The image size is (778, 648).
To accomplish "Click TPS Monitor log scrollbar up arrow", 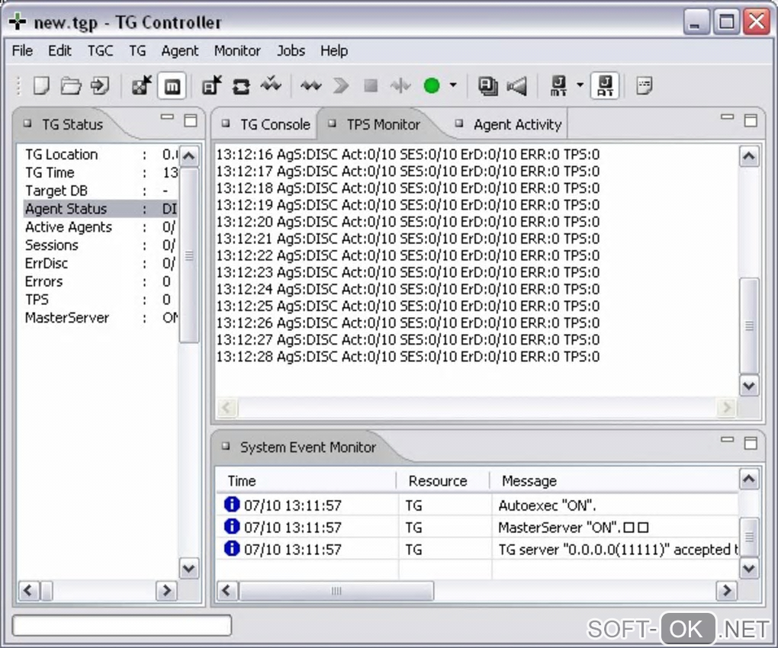I will (x=749, y=157).
